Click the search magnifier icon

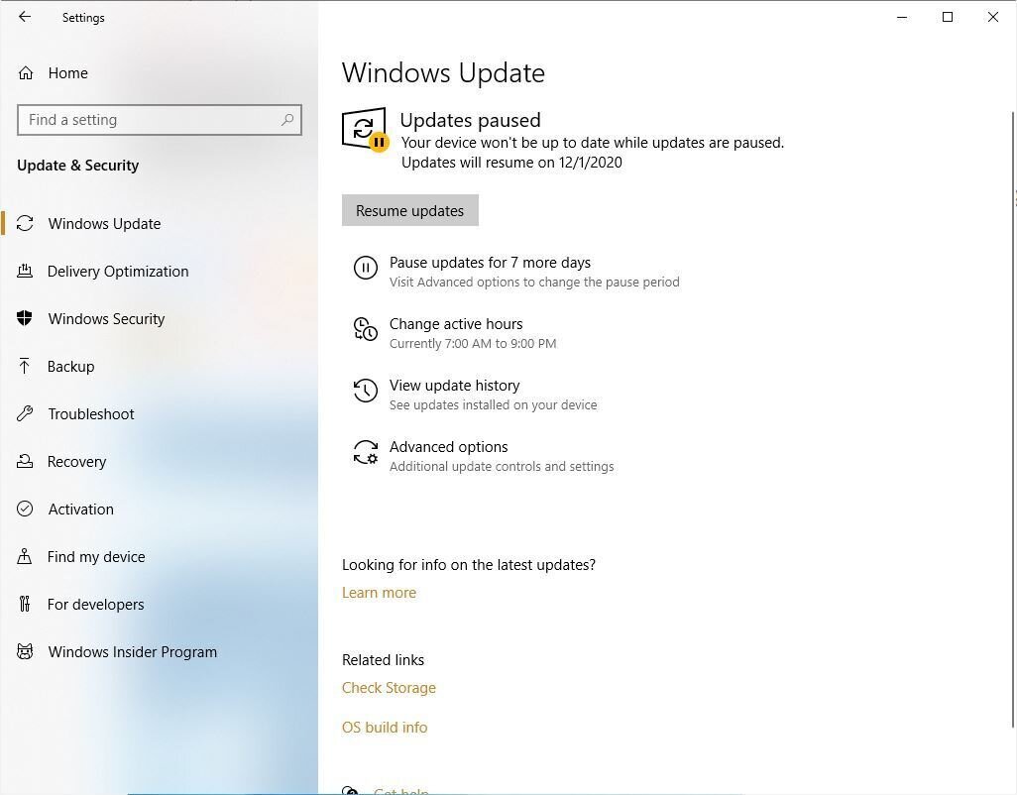tap(287, 119)
